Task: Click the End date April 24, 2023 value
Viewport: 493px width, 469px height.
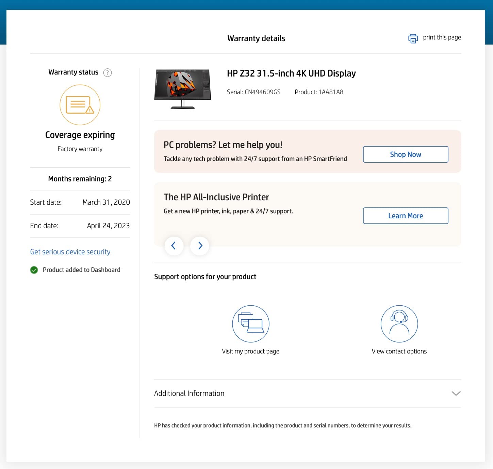Action: coord(108,225)
